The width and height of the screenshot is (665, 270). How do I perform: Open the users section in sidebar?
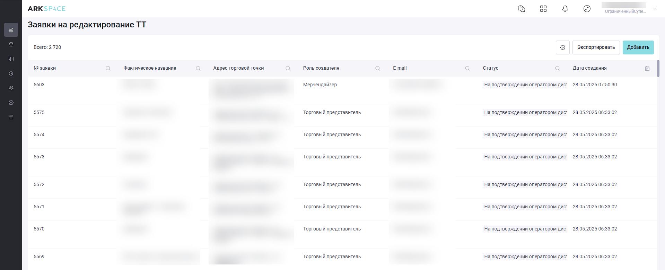(11, 88)
